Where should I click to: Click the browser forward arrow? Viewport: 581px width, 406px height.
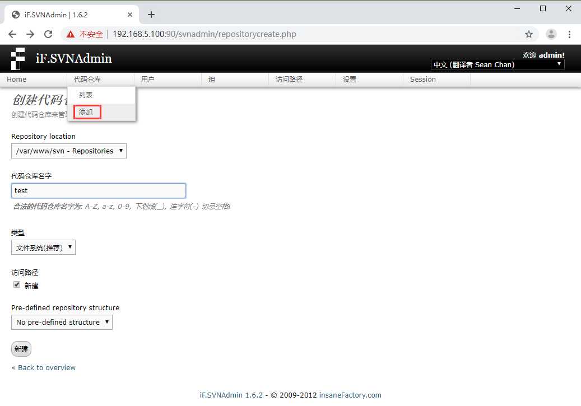(x=30, y=34)
